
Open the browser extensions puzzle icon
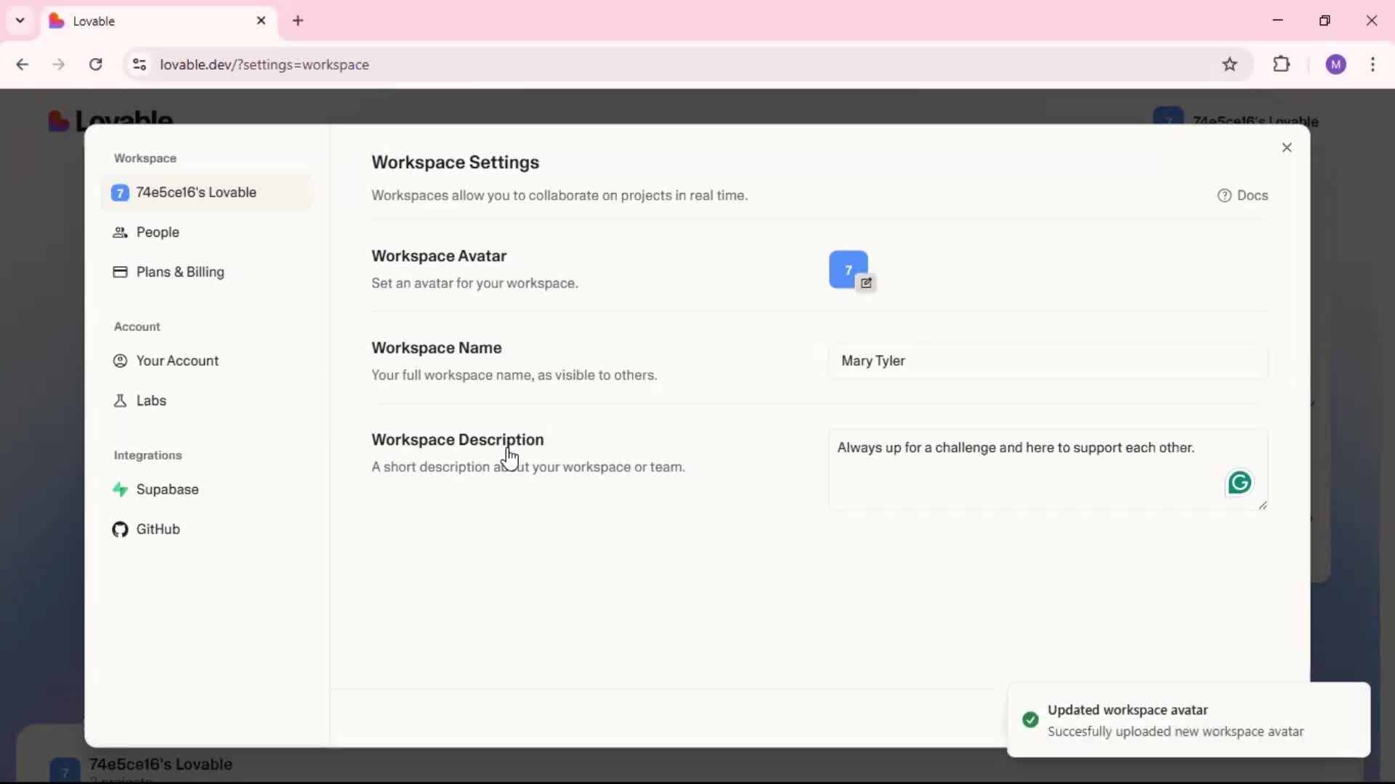click(1282, 65)
